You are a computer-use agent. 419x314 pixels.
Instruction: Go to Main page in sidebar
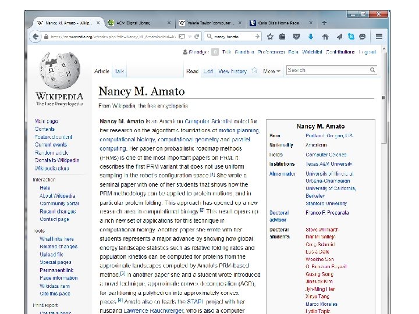[x=46, y=121]
